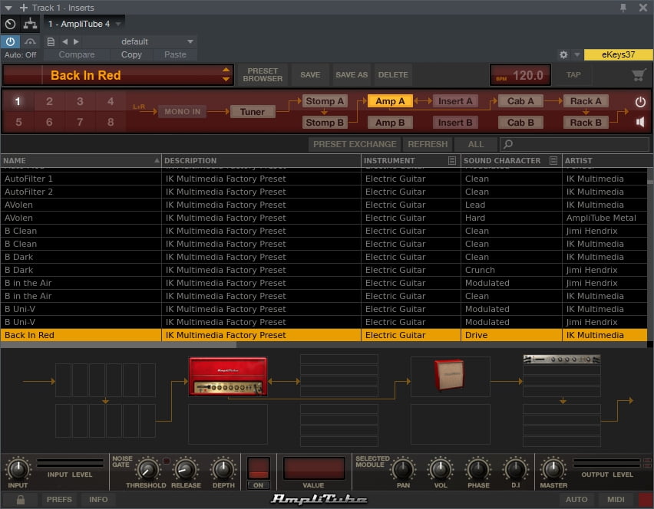Select the B Uni-V Jimi Hendrix preset
Viewport: 654px width, 509px height.
(324, 322)
